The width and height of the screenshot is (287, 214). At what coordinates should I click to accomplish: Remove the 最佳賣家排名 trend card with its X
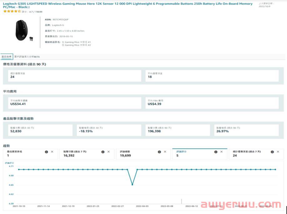click(x=52, y=152)
